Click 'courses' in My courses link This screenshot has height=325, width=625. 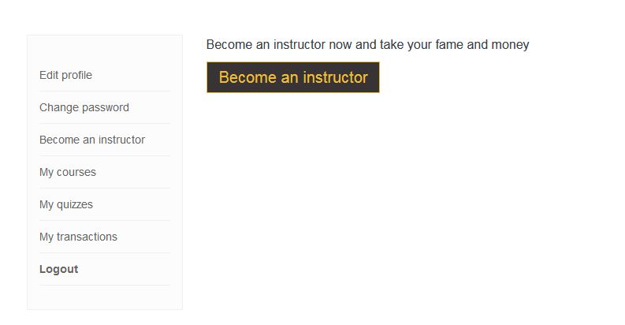pyautogui.click(x=76, y=172)
